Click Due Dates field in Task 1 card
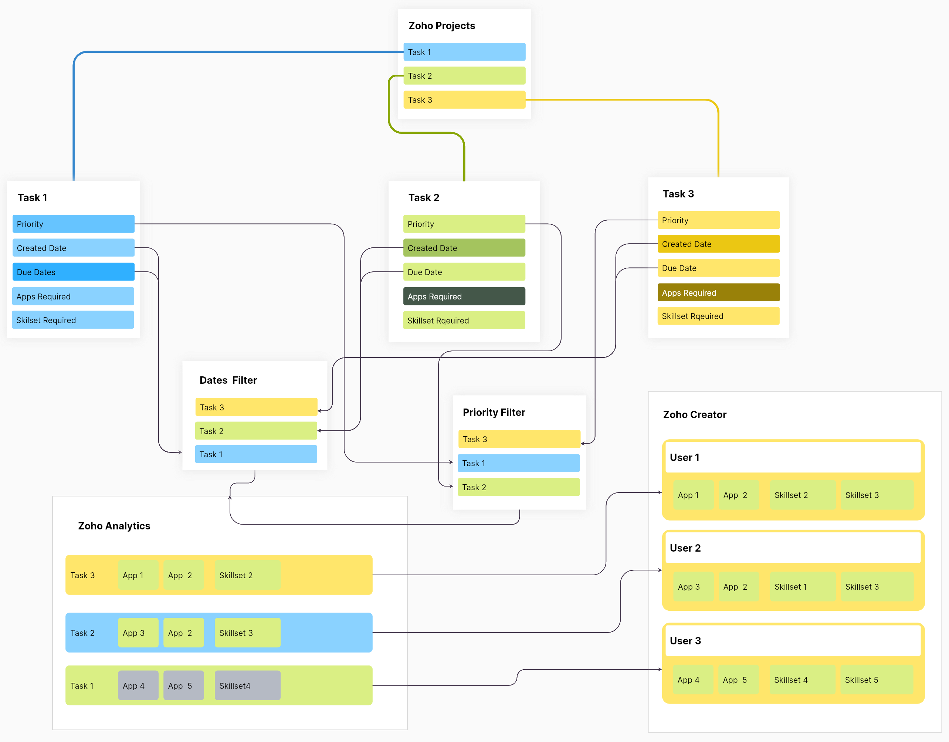Screen dimensions: 949x742 (73, 272)
